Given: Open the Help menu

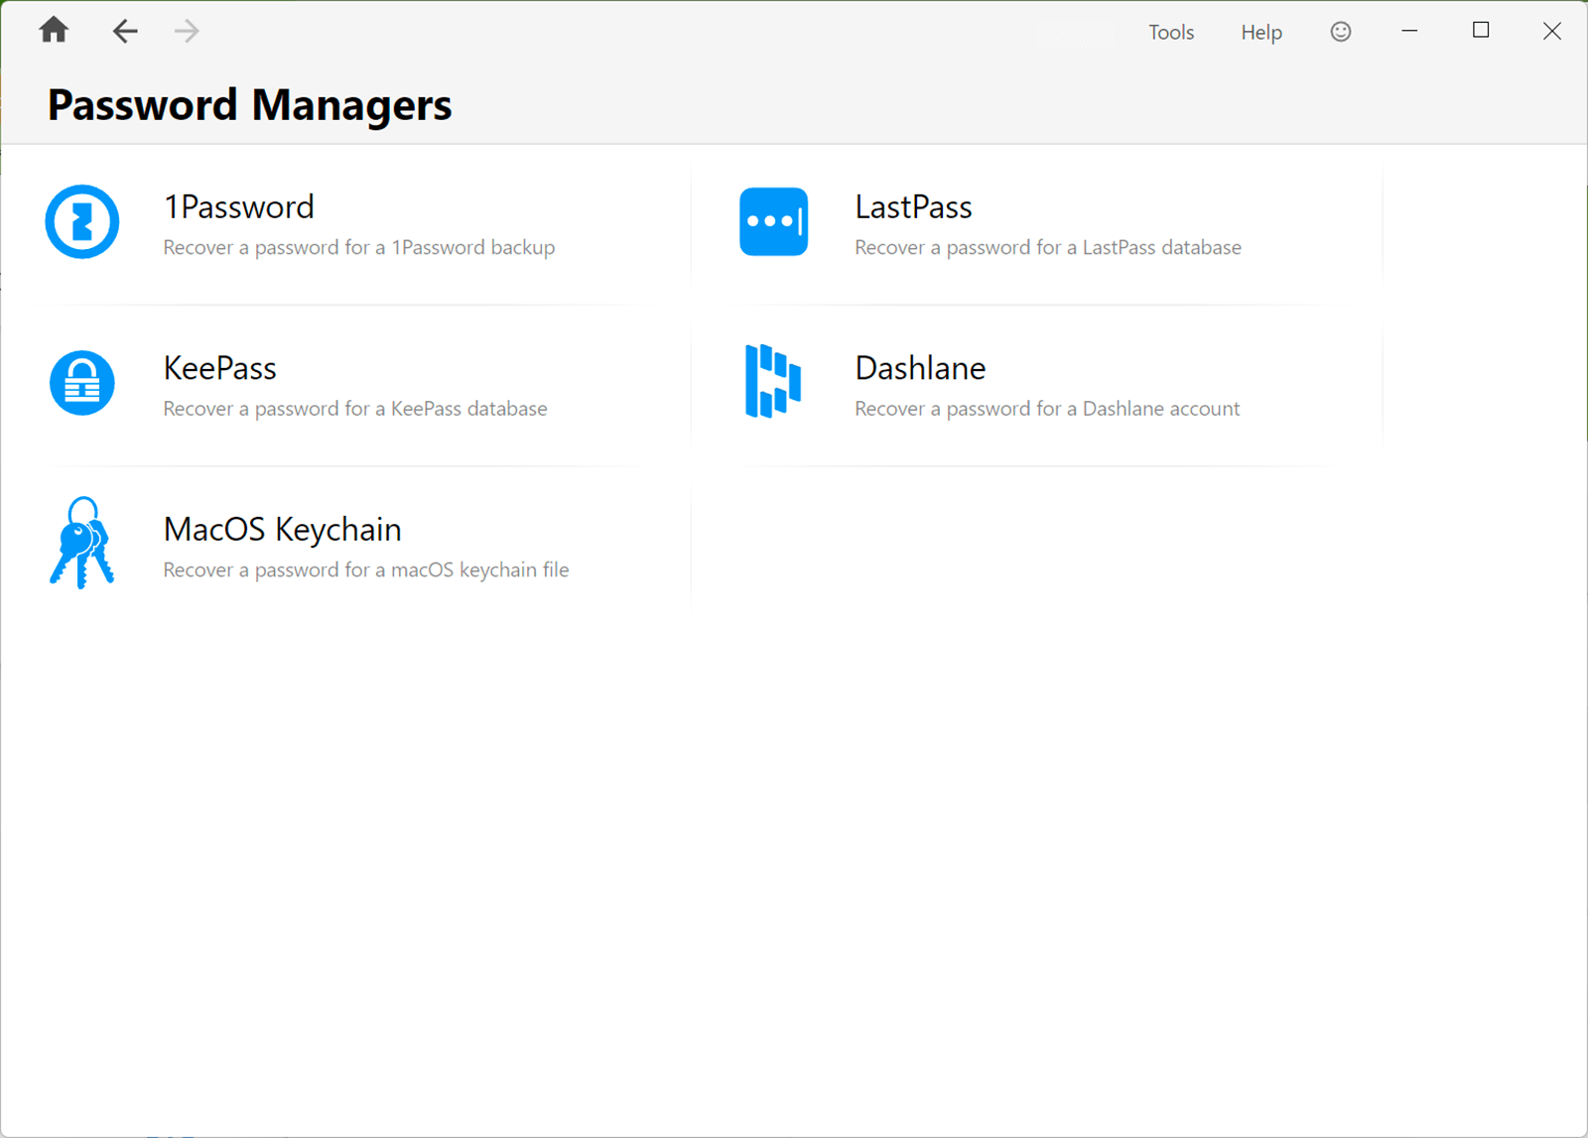Looking at the screenshot, I should click(1260, 32).
